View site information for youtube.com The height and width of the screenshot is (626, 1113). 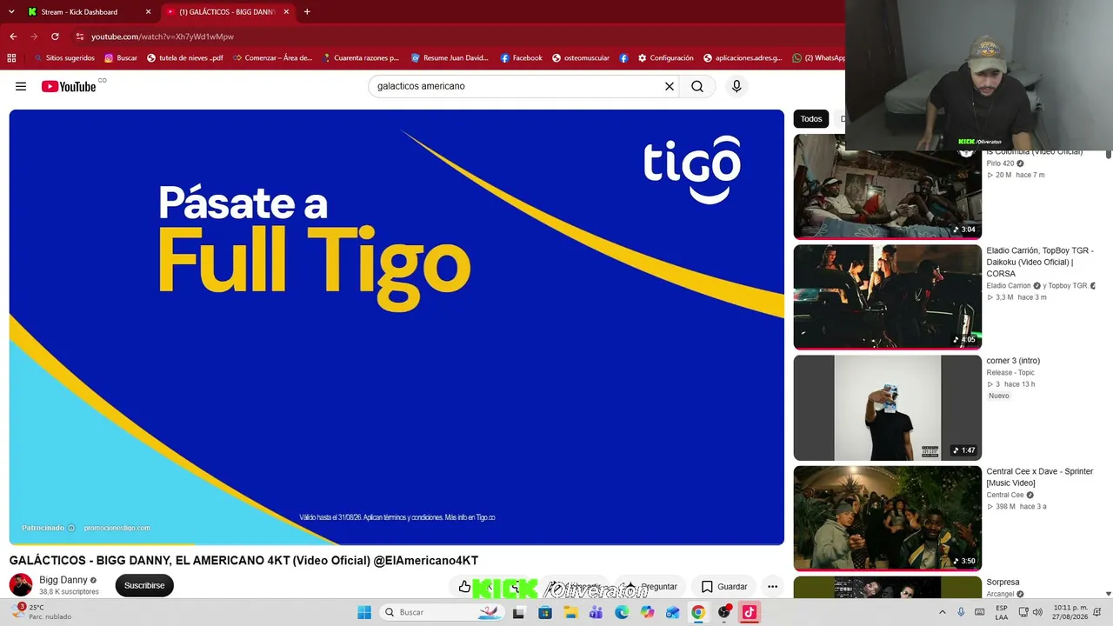80,37
